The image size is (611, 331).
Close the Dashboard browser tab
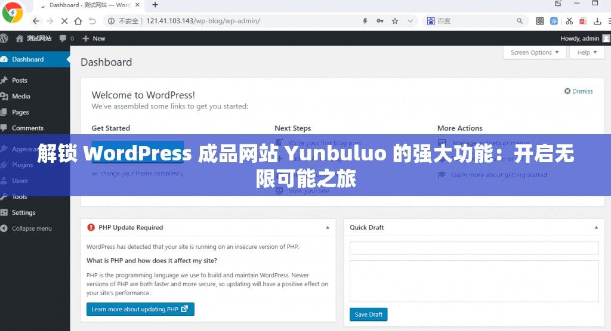[137, 5]
